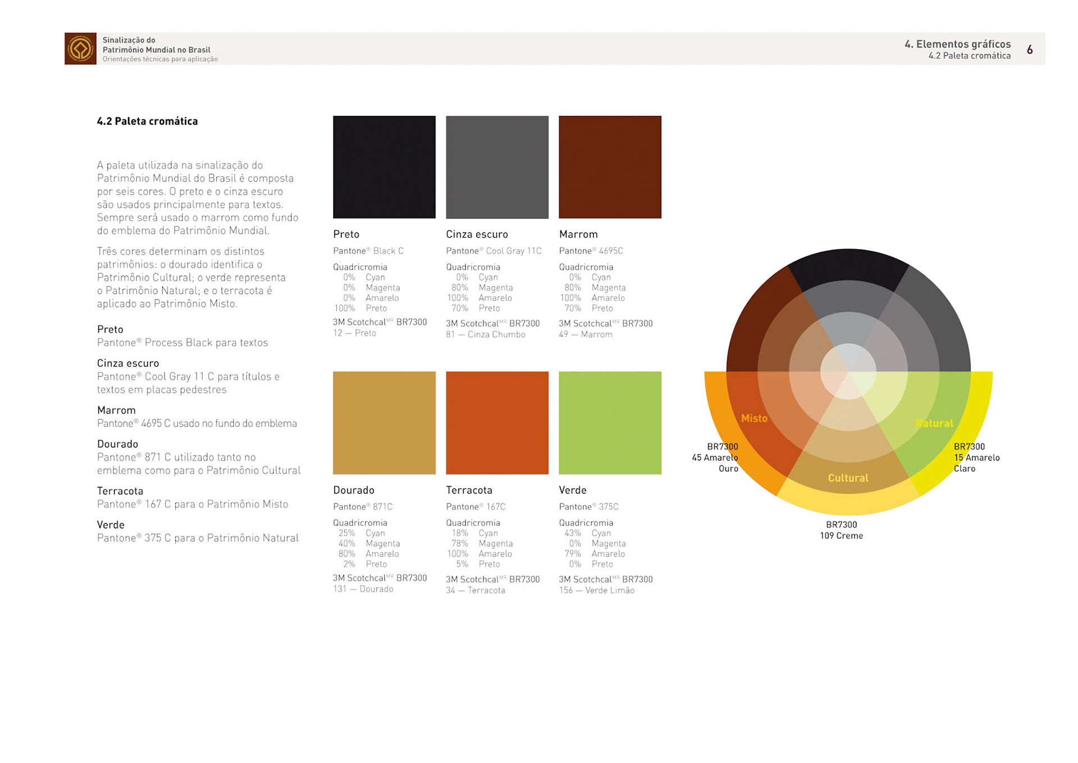The width and height of the screenshot is (1078, 763).
Task: Click the World Heritage emblem logo
Action: coord(80,49)
